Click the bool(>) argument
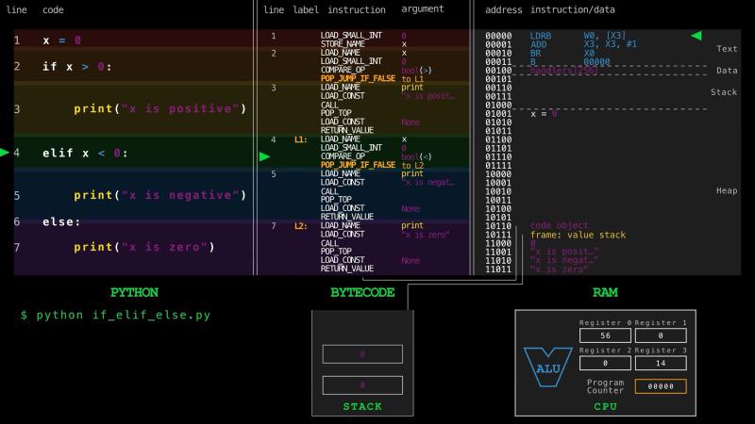 coord(416,70)
